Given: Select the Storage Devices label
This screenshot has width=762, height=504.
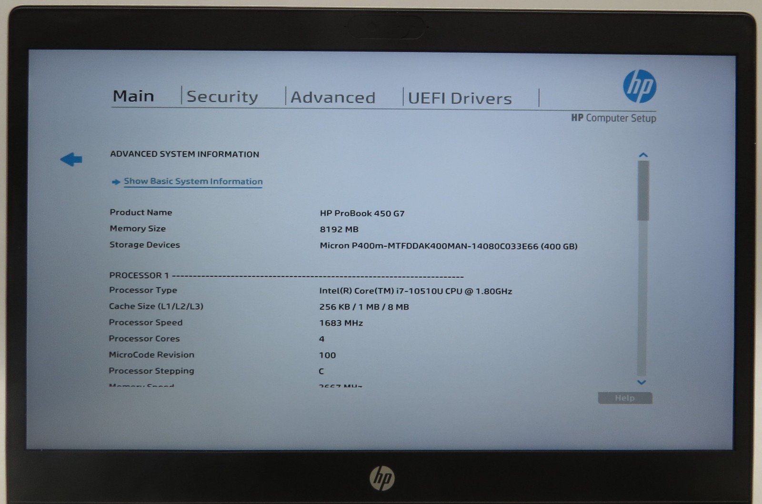Looking at the screenshot, I should (145, 245).
